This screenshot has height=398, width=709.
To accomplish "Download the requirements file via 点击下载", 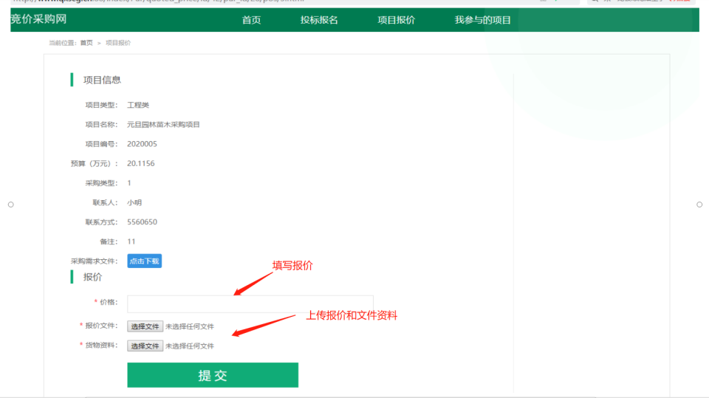I will pos(144,261).
